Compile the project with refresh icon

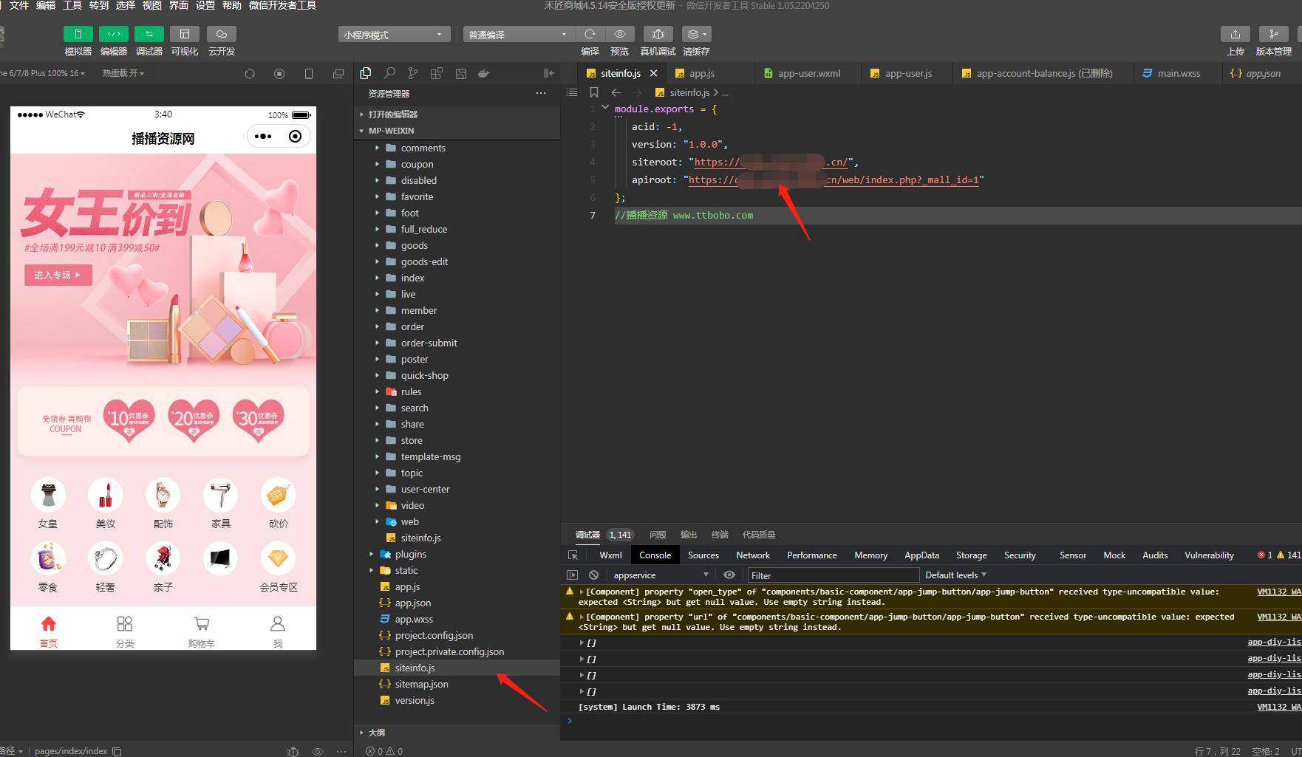click(590, 34)
